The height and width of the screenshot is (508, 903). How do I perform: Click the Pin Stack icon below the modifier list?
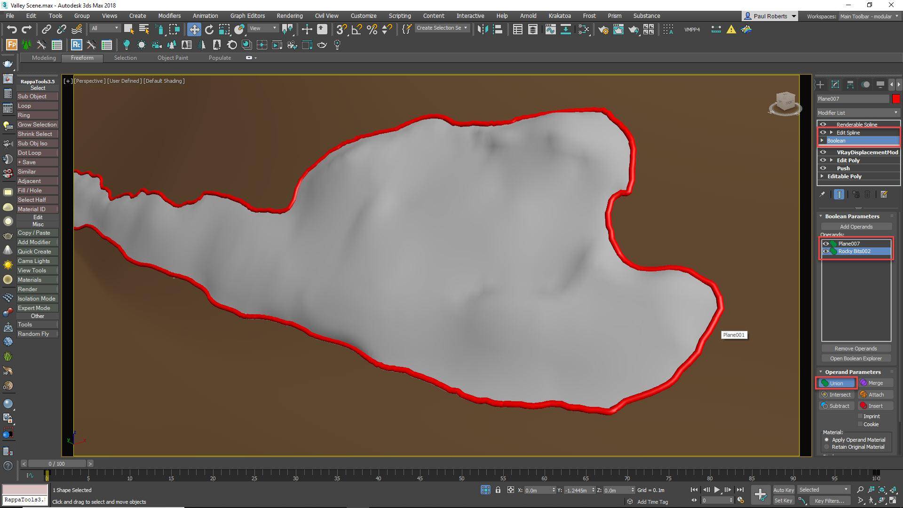tap(839, 194)
